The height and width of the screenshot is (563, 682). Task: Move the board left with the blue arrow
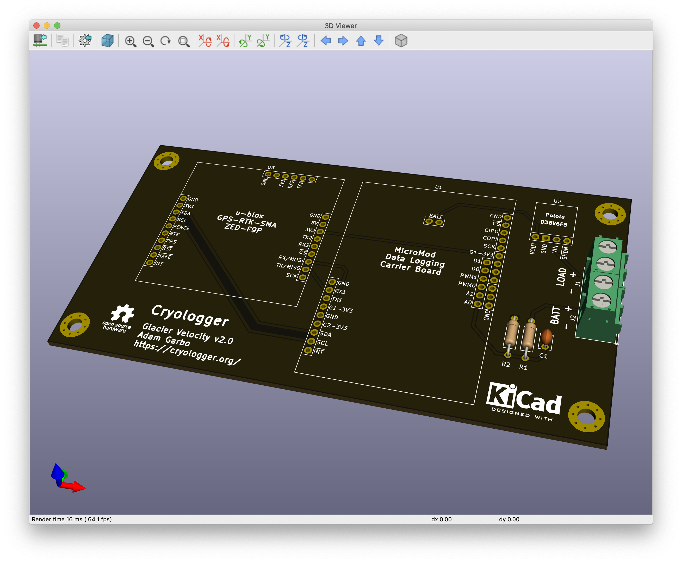[325, 41]
